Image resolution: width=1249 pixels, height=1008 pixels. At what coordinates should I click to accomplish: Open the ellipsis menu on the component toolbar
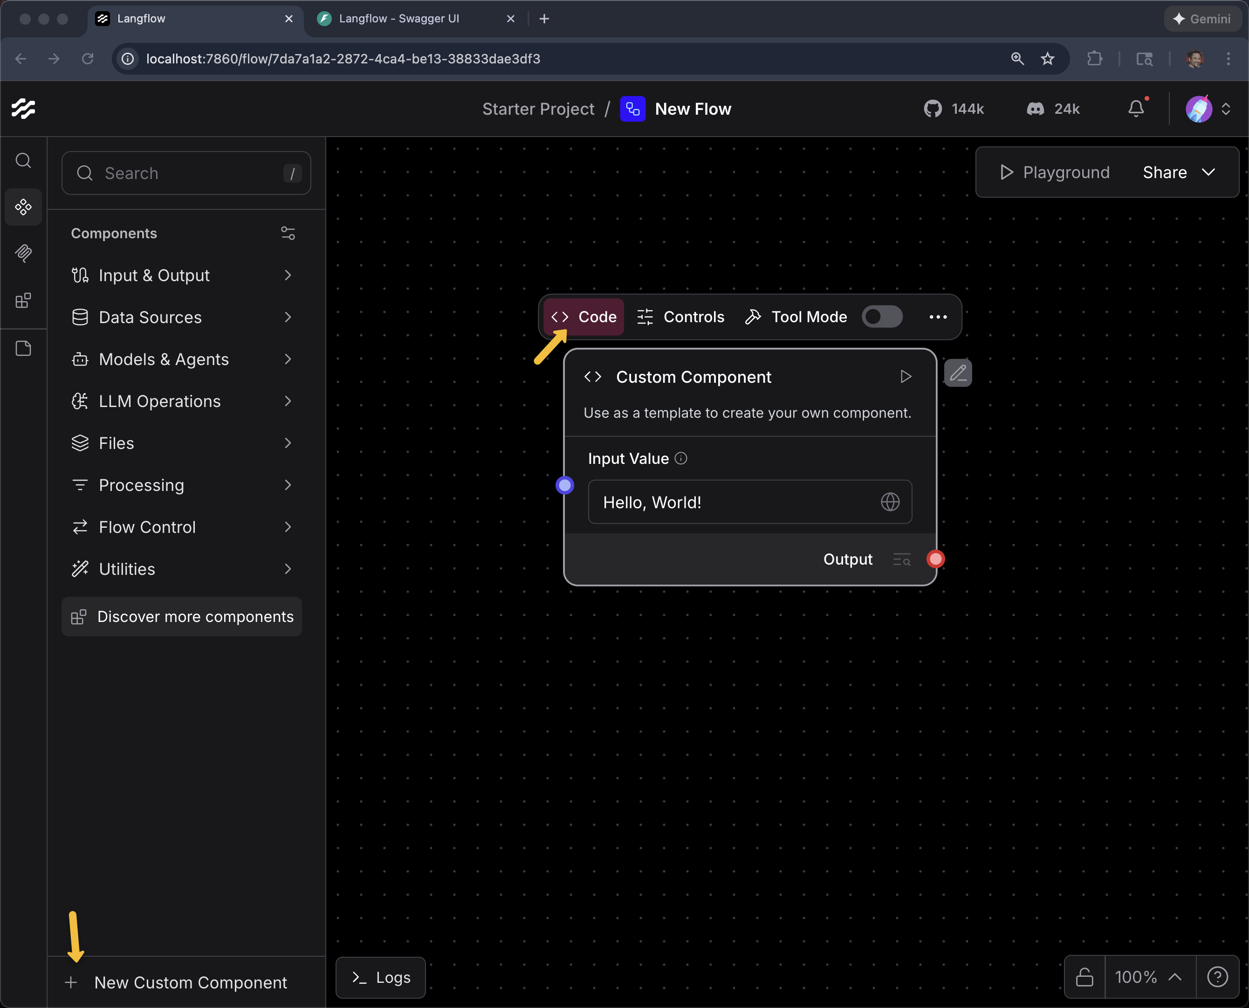[938, 317]
